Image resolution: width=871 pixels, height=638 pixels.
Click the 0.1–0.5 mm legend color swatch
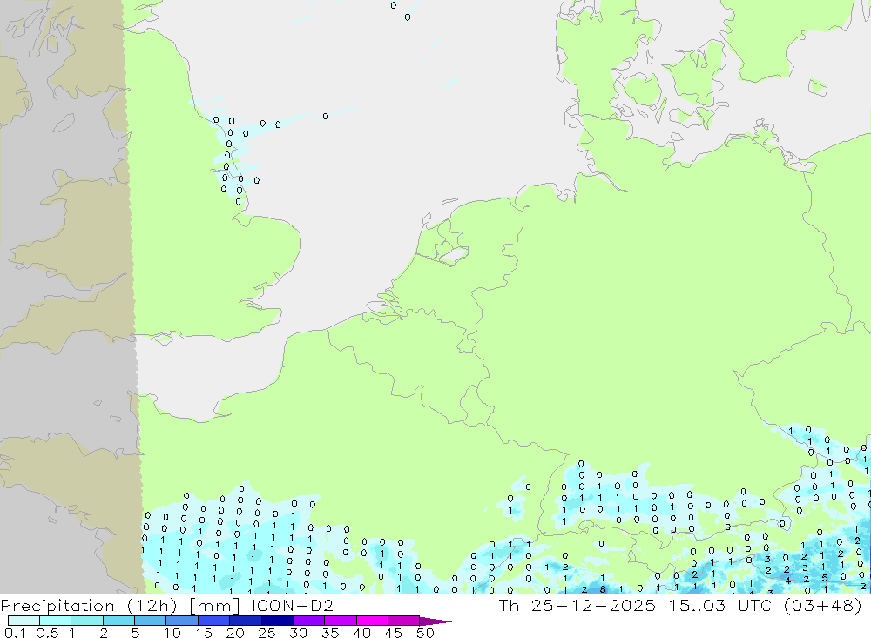tap(24, 621)
